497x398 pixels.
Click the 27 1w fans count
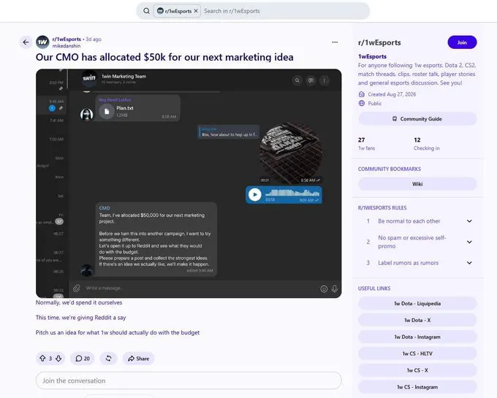coord(366,144)
